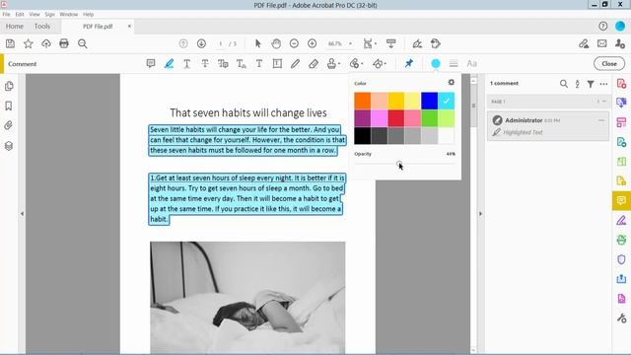The width and height of the screenshot is (631, 355).
Task: Open the Help menu
Action: (88, 14)
